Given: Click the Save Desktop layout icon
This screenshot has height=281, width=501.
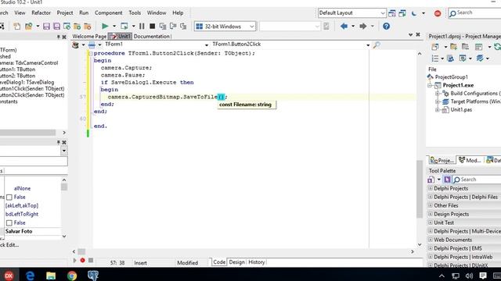Looking at the screenshot, I should coord(392,13).
